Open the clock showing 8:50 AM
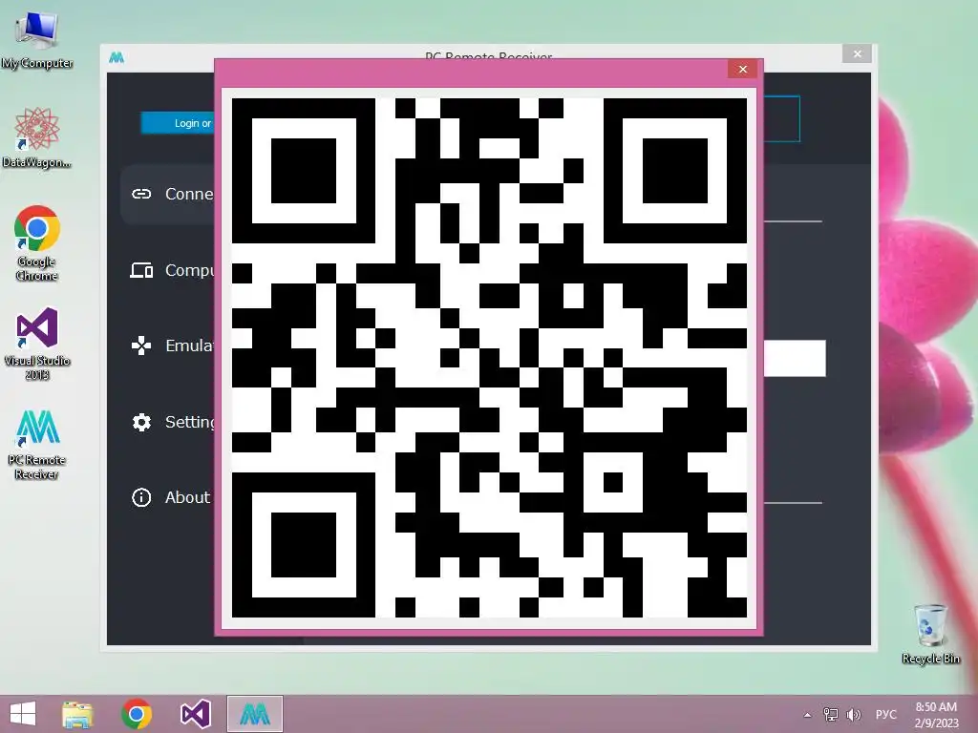This screenshot has width=978, height=733. point(936,714)
